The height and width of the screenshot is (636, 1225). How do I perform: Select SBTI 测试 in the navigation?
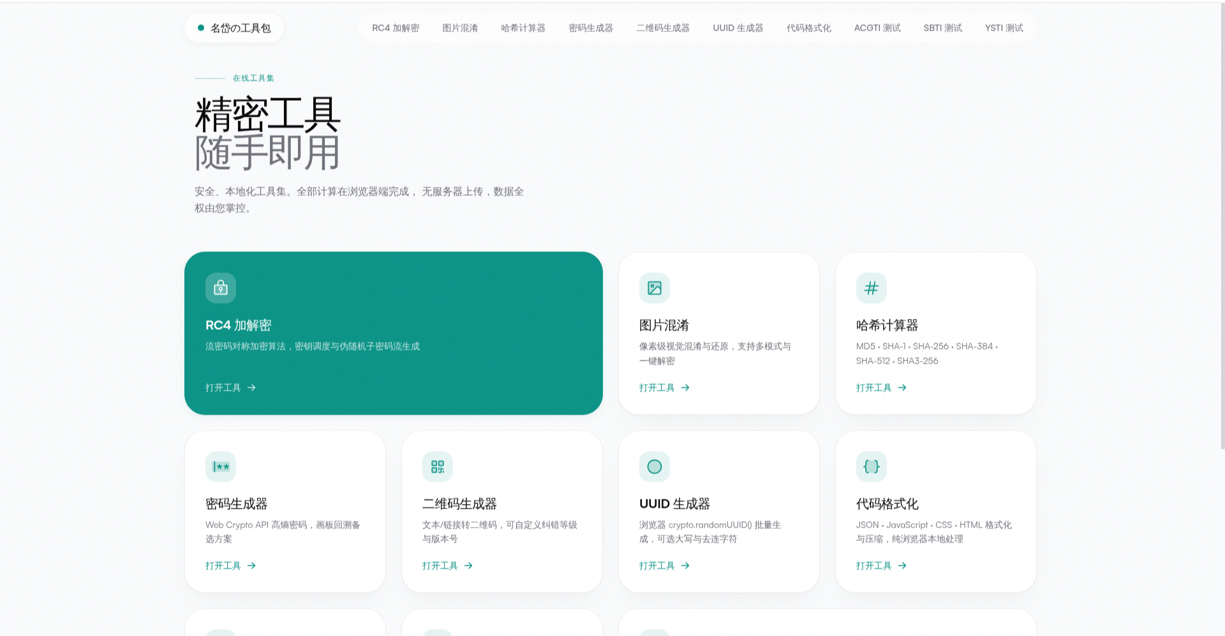point(943,28)
